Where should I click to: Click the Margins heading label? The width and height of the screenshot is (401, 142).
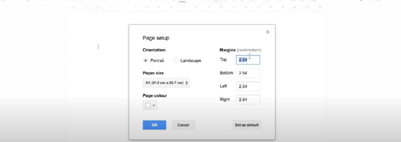click(228, 50)
